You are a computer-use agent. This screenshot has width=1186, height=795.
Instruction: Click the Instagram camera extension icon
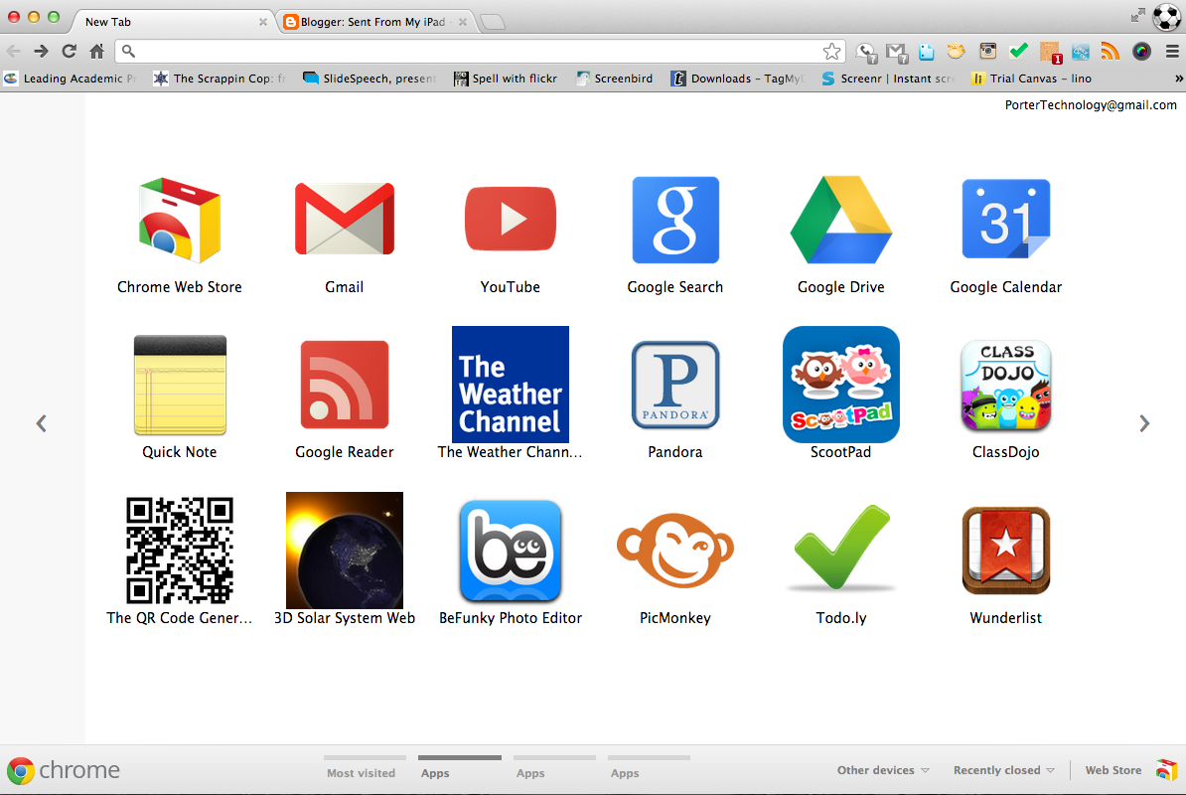click(x=987, y=51)
